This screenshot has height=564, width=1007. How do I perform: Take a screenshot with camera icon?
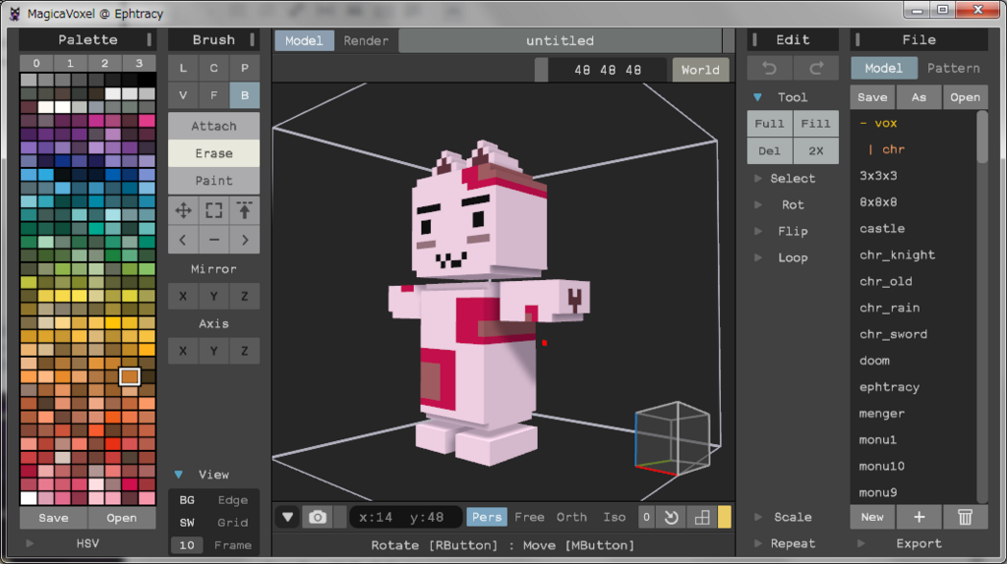(x=318, y=517)
